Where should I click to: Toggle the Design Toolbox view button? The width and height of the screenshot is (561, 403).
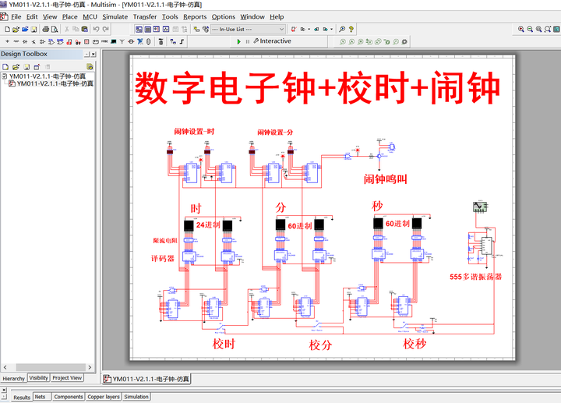tap(139, 30)
